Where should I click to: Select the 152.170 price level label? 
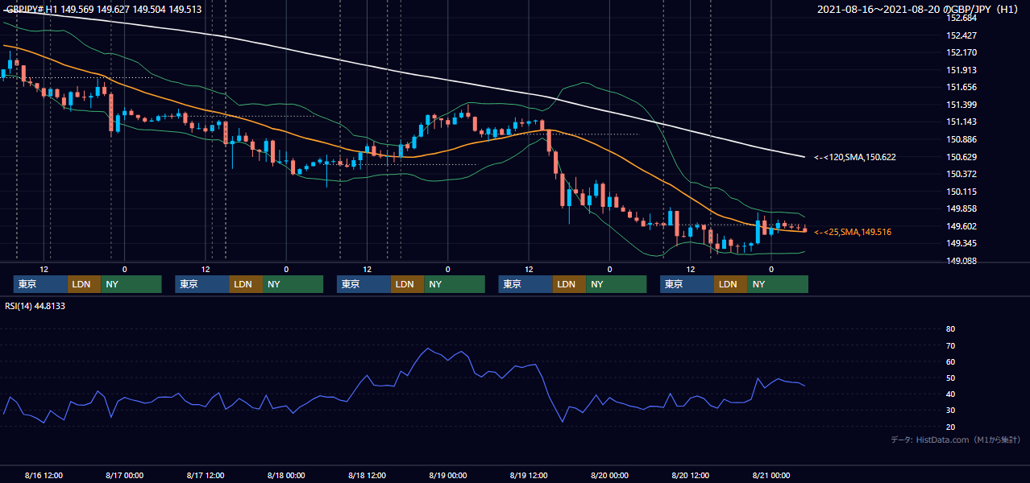(961, 53)
